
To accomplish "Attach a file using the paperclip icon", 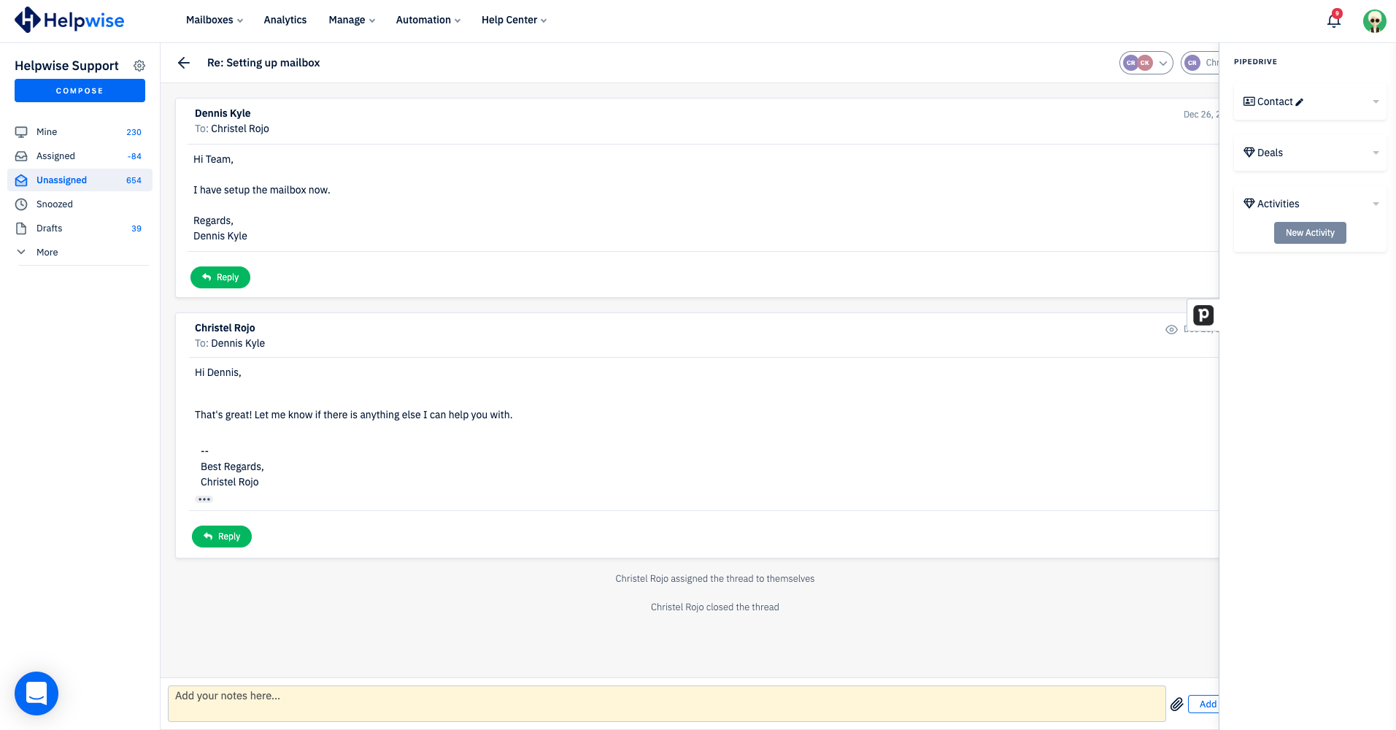I will (x=1176, y=704).
